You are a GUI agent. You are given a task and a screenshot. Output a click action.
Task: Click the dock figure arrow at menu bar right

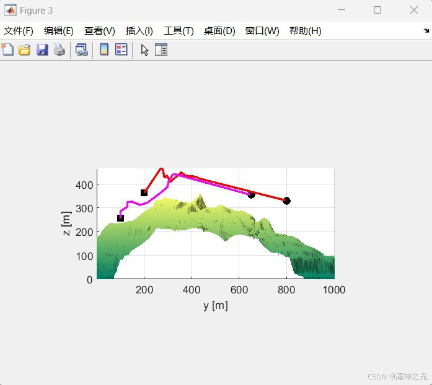pyautogui.click(x=426, y=30)
